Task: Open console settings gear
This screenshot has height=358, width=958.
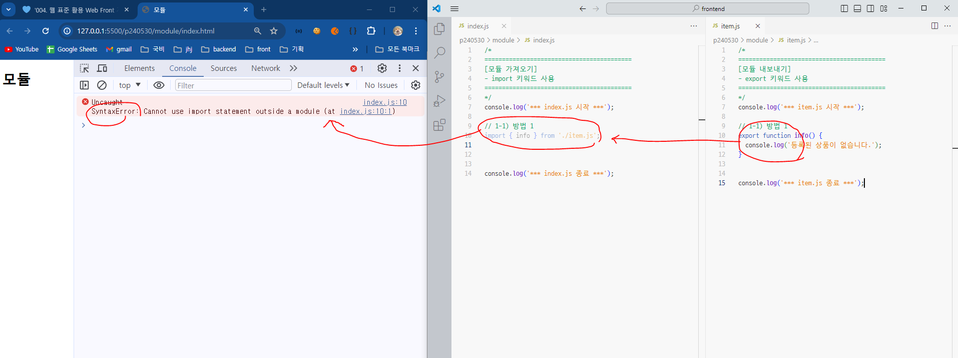Action: (415, 85)
